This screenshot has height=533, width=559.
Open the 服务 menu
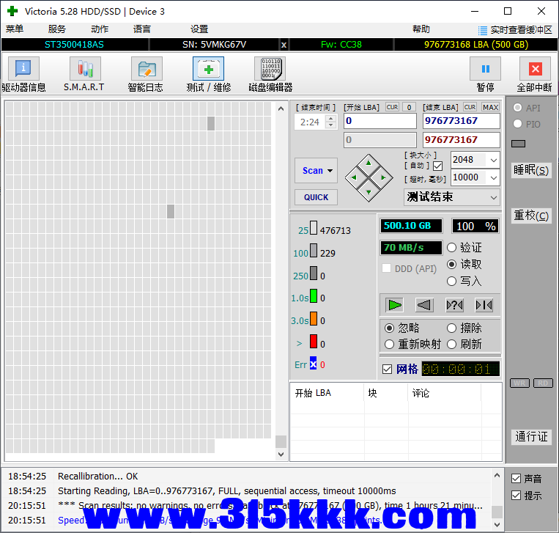56,29
